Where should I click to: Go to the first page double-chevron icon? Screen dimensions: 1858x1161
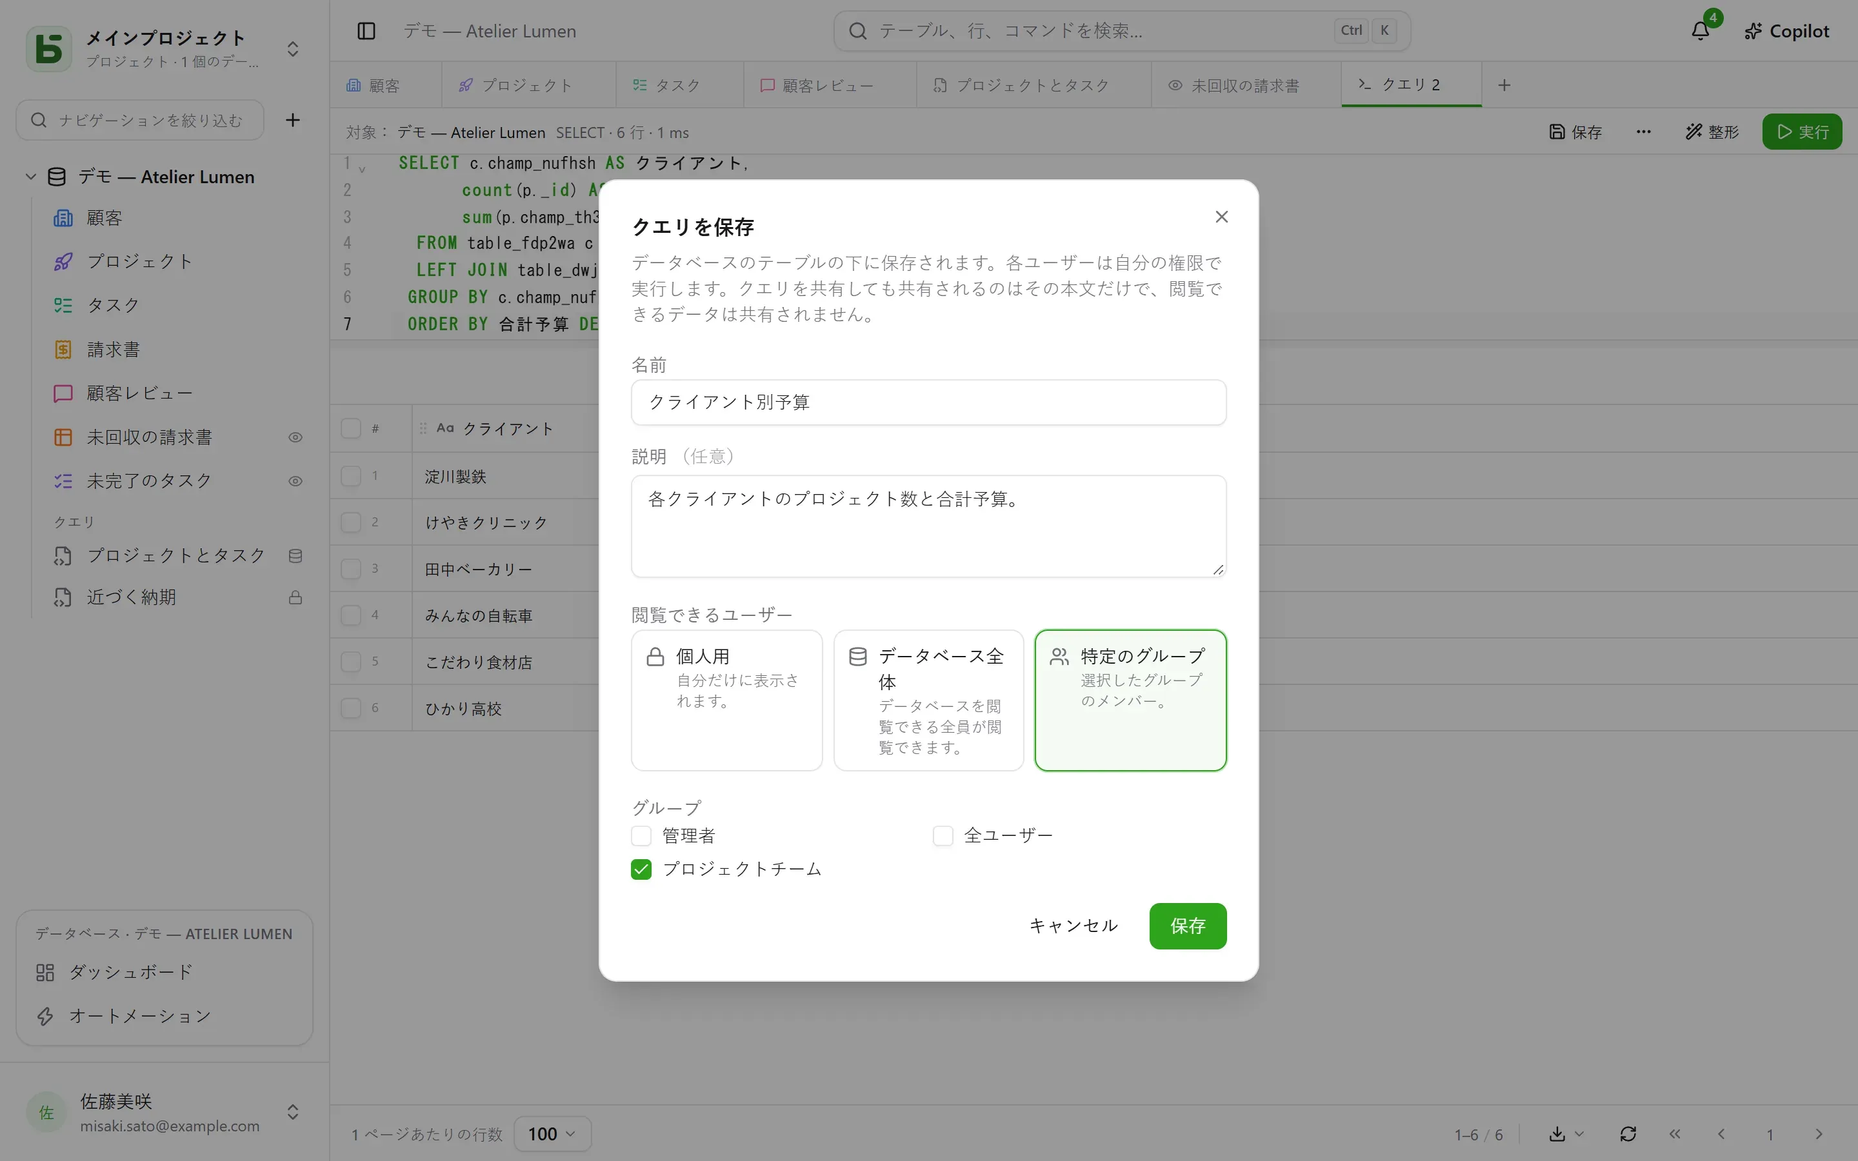(x=1675, y=1134)
